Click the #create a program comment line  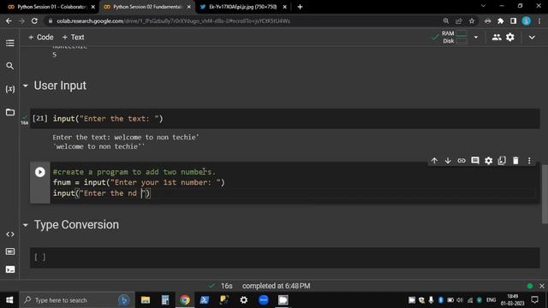point(134,172)
